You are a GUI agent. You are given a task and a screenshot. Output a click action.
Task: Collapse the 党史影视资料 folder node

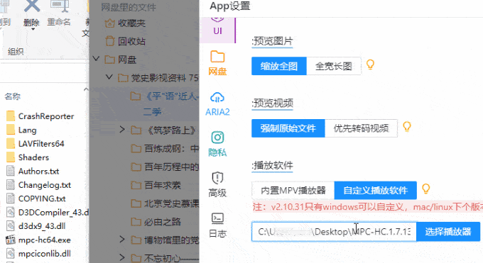pyautogui.click(x=109, y=77)
